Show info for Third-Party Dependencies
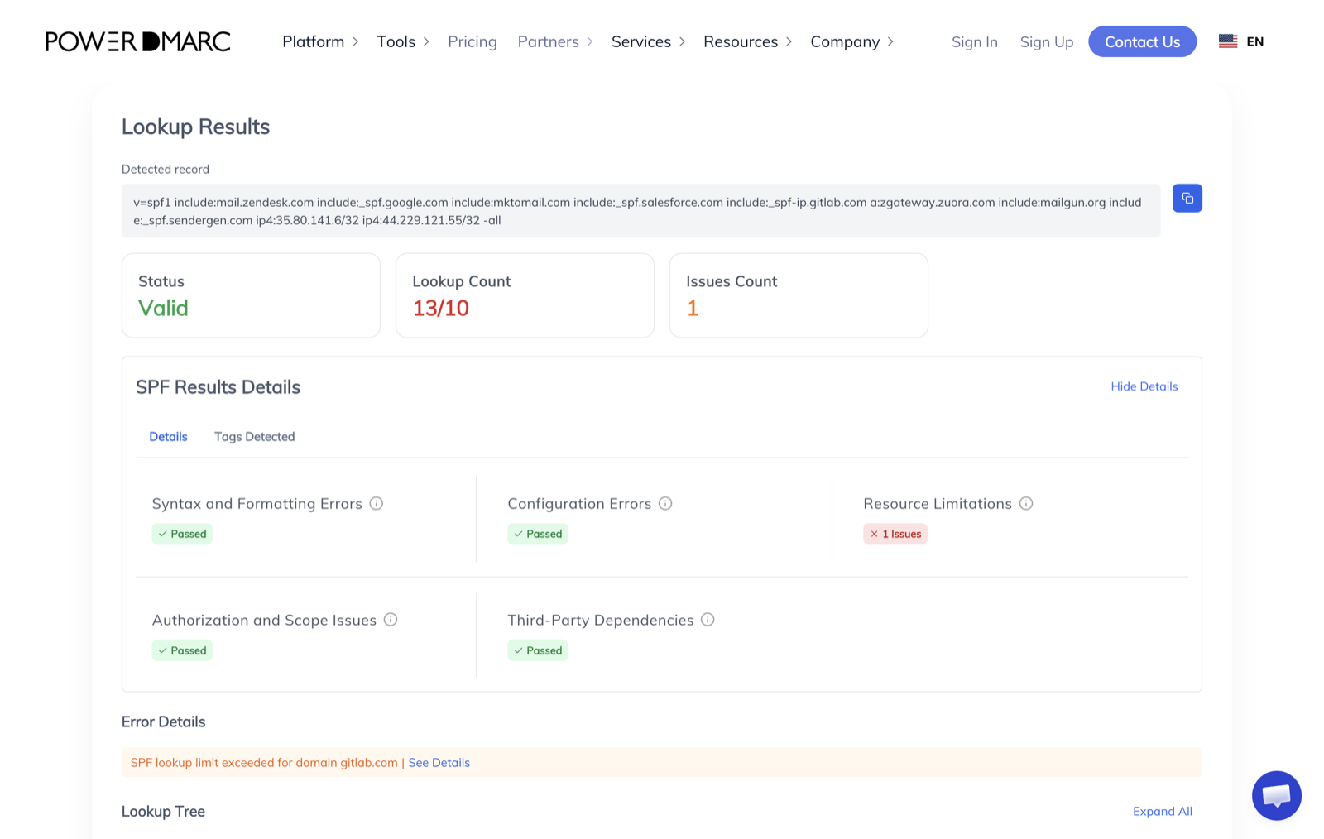The height and width of the screenshot is (839, 1324). tap(708, 620)
